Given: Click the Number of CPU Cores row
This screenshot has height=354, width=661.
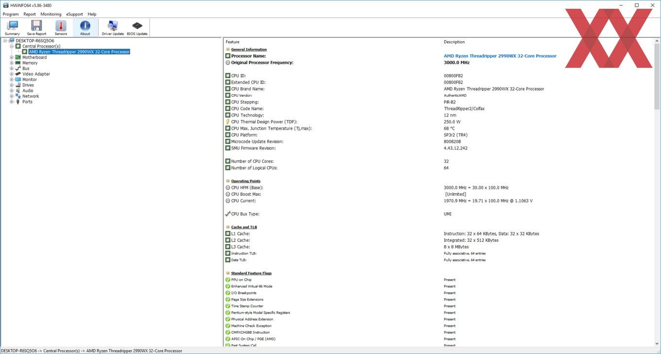Looking at the screenshot, I should point(439,161).
